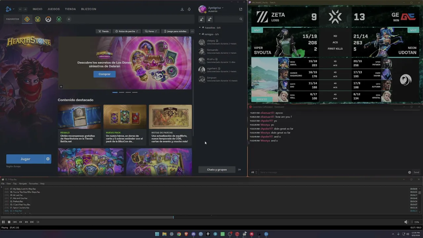Open the audio player's View menu

[x=9, y=184]
